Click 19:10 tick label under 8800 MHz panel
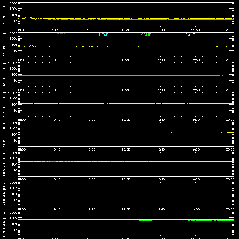Image resolution: width=239 pixels, height=239 pixels. coord(56,209)
